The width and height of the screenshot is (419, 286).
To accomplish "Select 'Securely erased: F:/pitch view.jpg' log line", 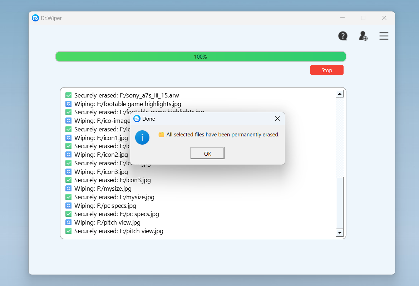I will [x=119, y=231].
